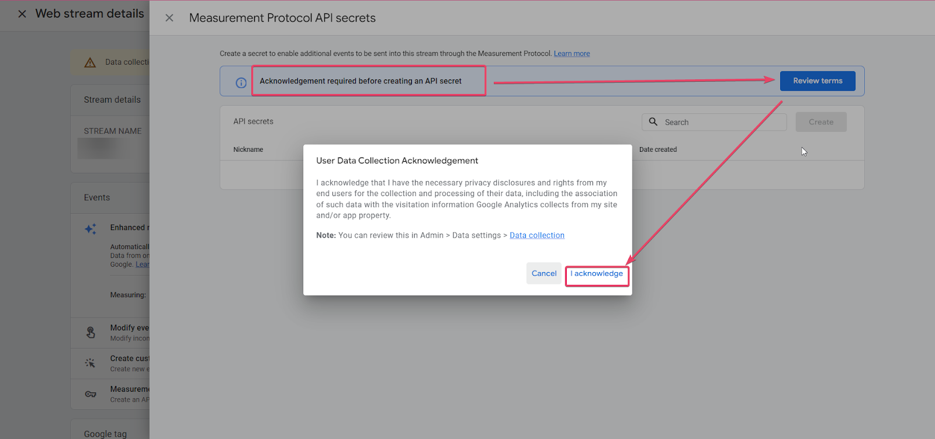Open the Data collection link
This screenshot has height=439, width=935.
click(536, 235)
